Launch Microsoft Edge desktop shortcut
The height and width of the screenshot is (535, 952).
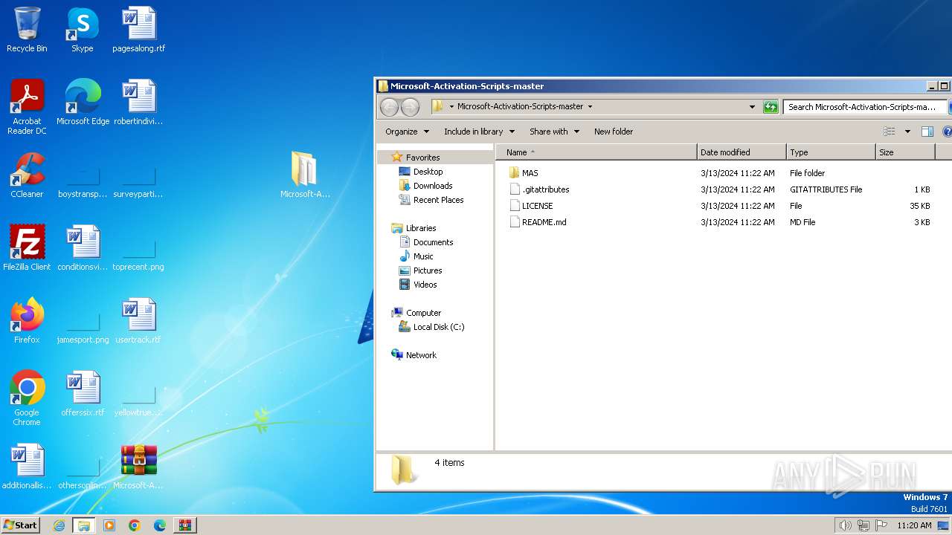(x=83, y=103)
